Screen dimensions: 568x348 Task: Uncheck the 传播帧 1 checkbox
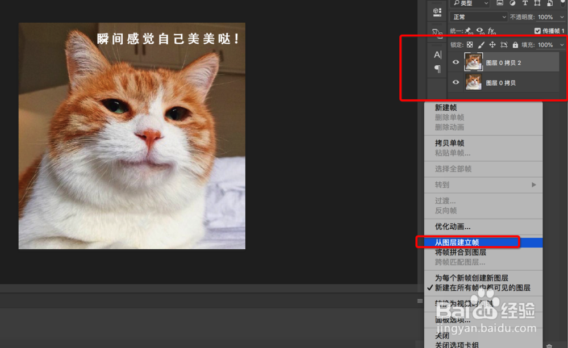point(537,31)
